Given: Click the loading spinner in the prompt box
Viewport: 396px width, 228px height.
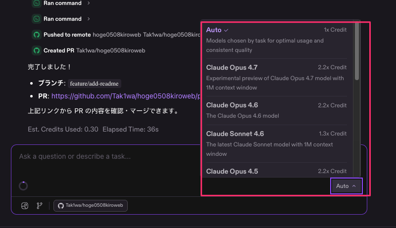Looking at the screenshot, I should click(x=23, y=186).
